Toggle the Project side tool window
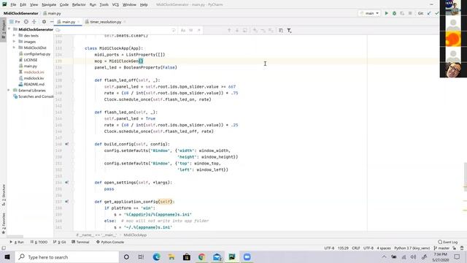Viewport: 467px width, 263px height. 3,28
